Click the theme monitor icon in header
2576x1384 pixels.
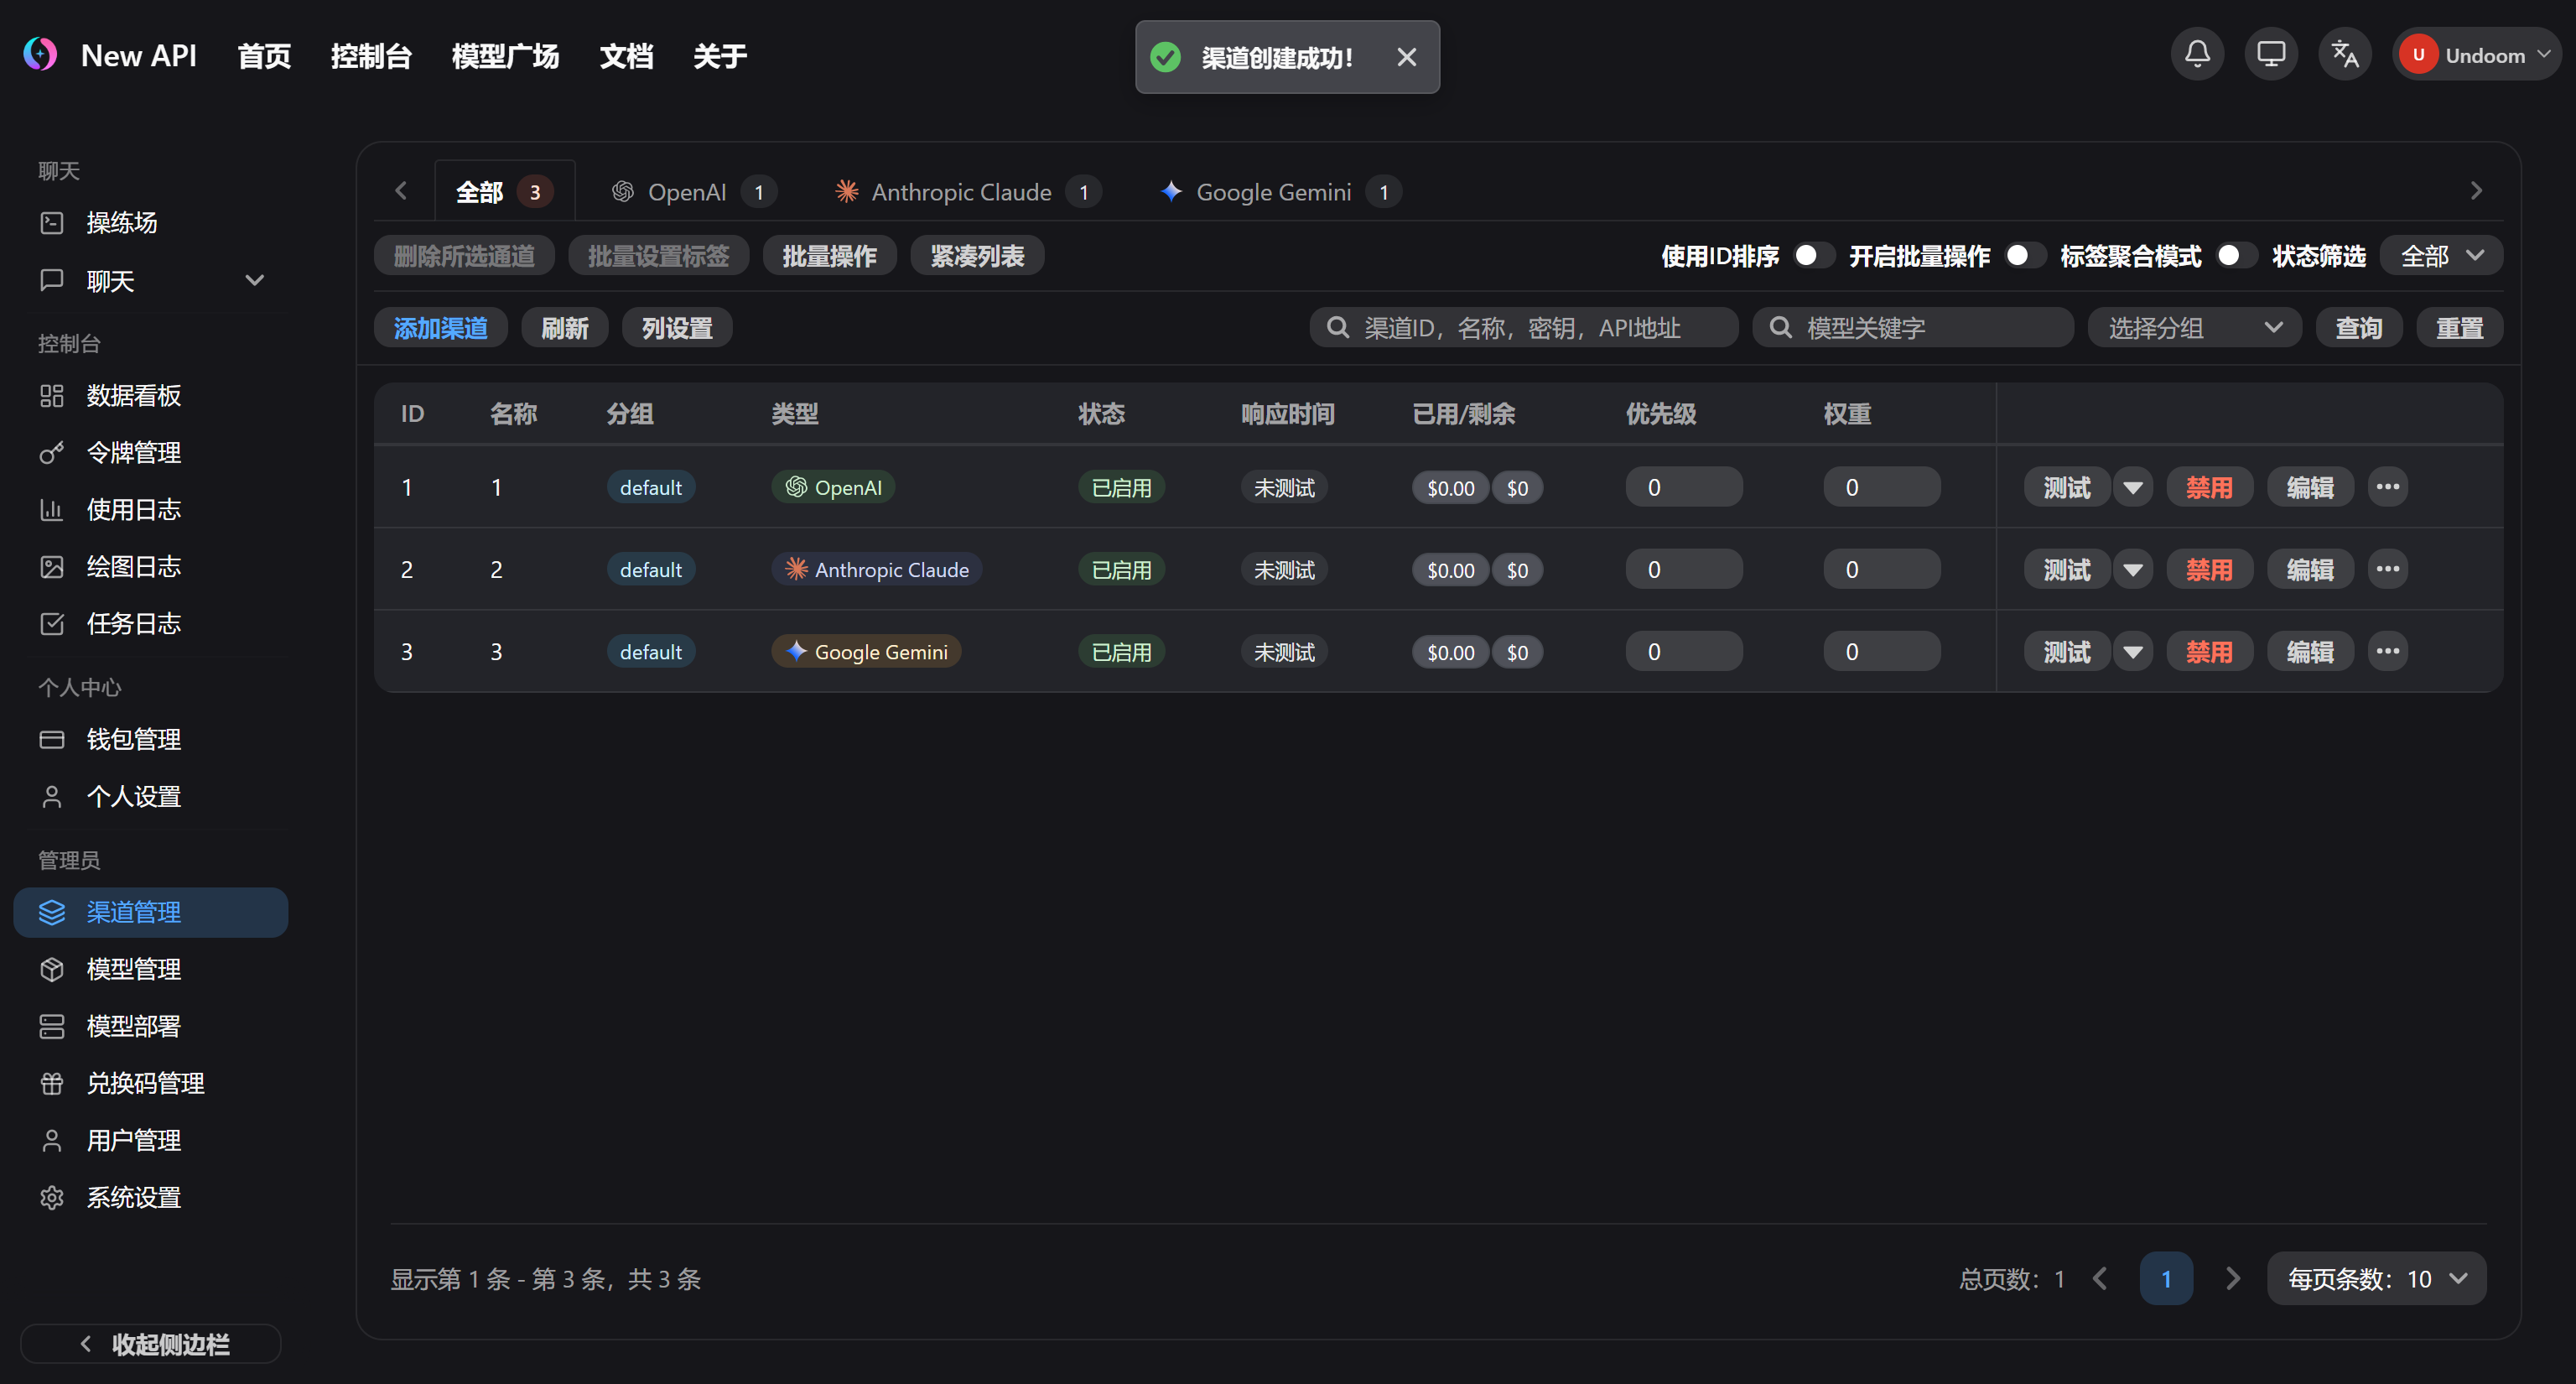point(2270,54)
